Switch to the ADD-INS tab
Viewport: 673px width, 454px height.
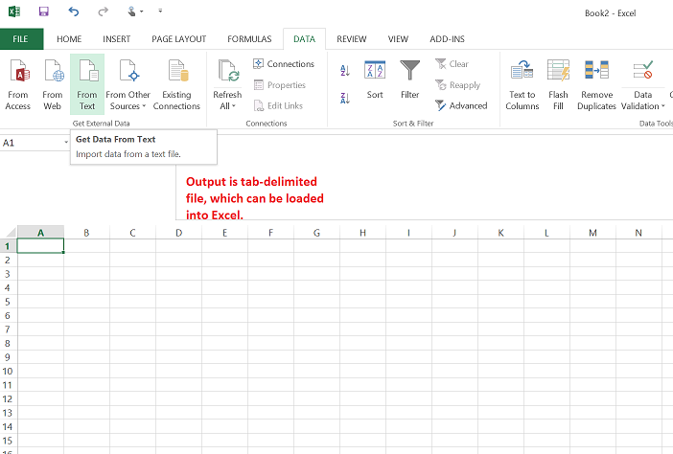click(448, 39)
